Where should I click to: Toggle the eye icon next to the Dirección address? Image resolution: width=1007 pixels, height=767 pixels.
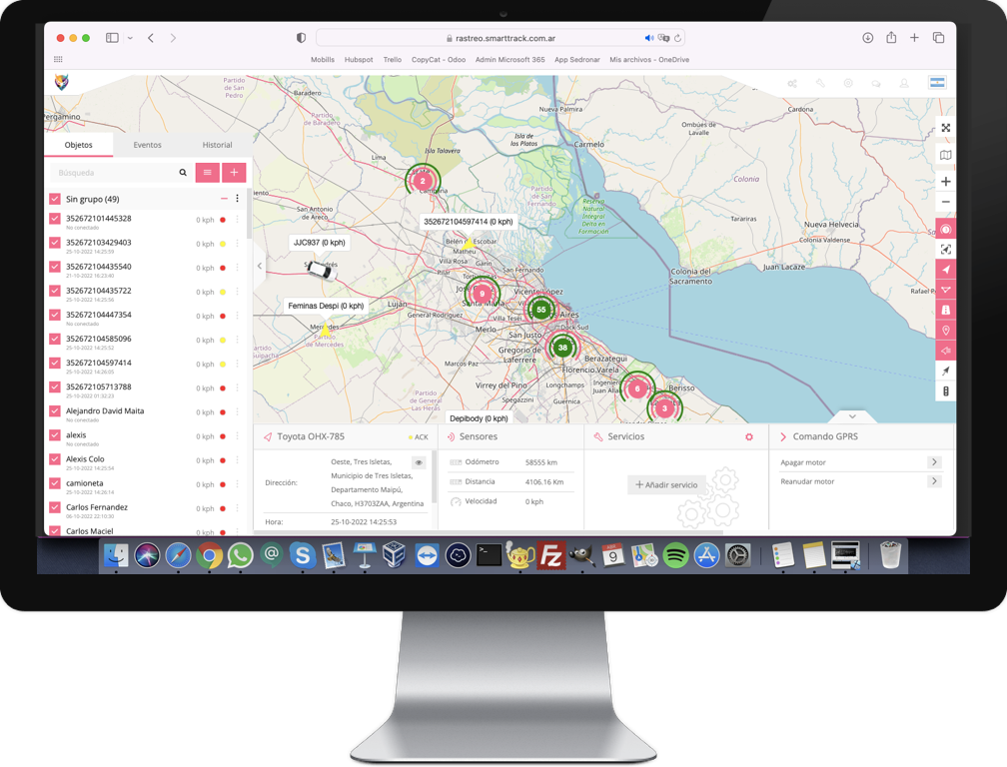(419, 461)
